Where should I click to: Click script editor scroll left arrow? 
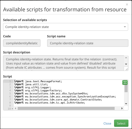(15, 108)
